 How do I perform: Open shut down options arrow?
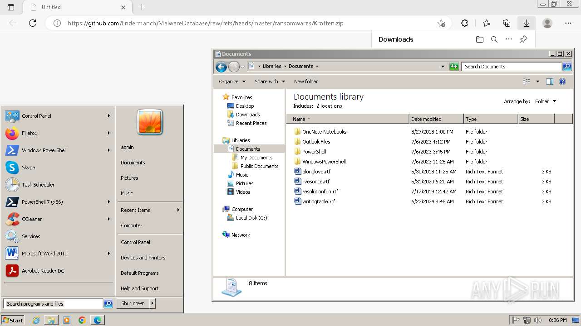click(152, 303)
